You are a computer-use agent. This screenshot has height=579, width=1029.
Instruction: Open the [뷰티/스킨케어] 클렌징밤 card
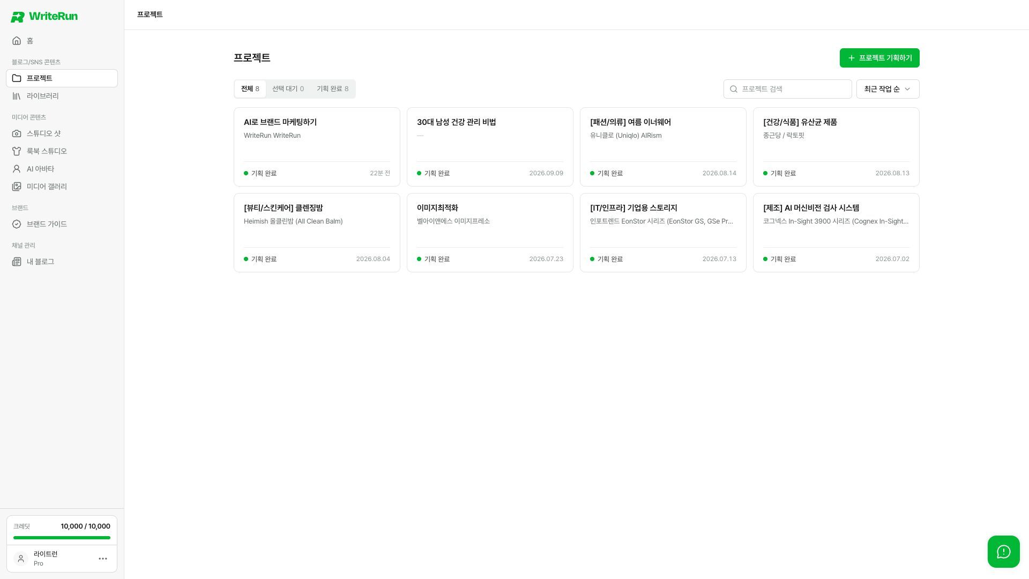point(317,233)
